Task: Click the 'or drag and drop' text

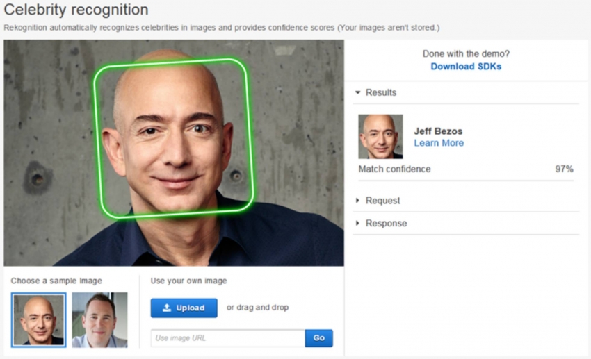Action: [x=257, y=308]
